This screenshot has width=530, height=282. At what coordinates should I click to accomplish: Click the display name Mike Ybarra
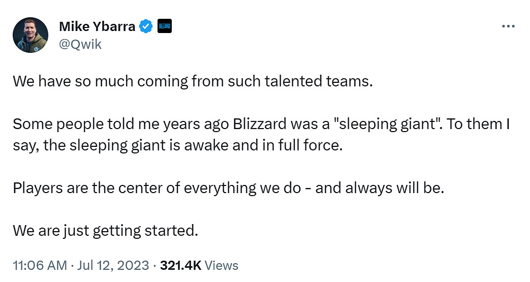[x=97, y=26]
